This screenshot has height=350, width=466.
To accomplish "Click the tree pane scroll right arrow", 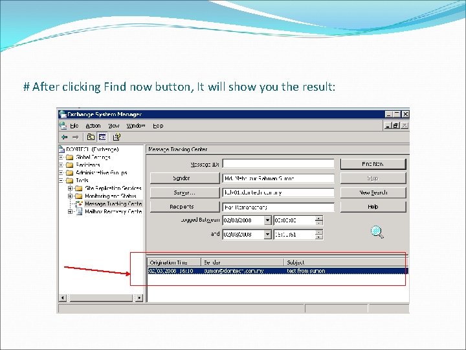I will coord(139,297).
